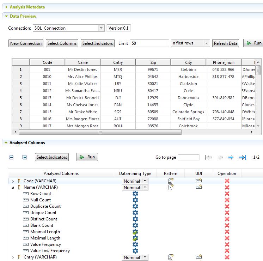Open options gear for Minimal Length indicator

tap(135, 232)
